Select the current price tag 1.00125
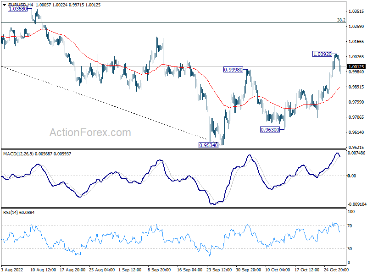367x275 pixels. click(x=356, y=67)
